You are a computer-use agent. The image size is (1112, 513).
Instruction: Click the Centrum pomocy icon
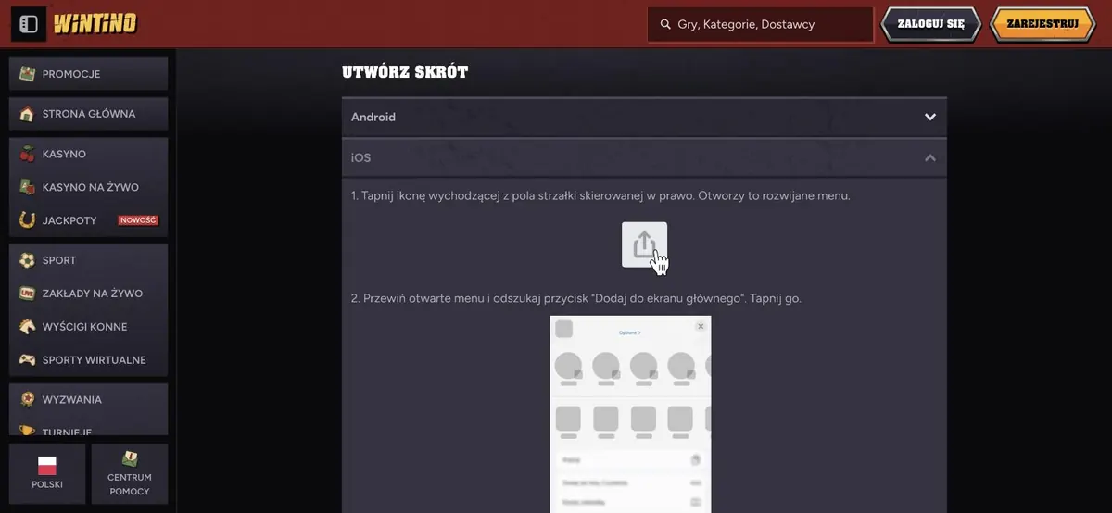point(130,458)
